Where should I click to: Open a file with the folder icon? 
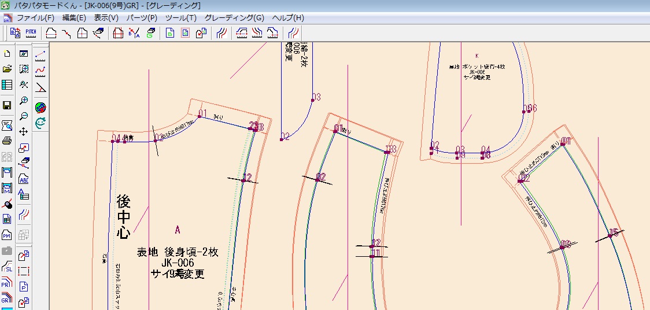8,69
